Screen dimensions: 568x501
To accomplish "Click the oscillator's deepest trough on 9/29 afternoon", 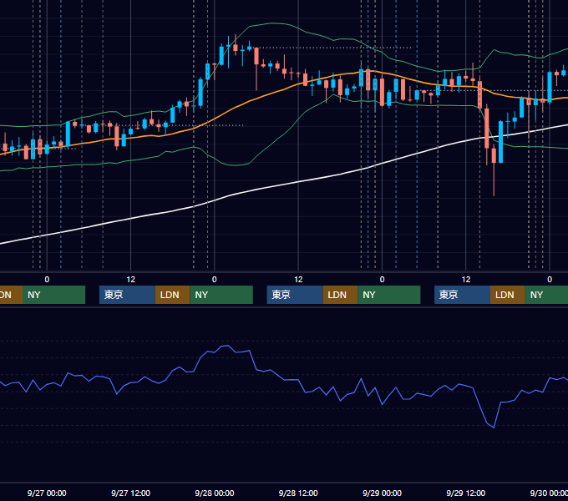I will (494, 428).
